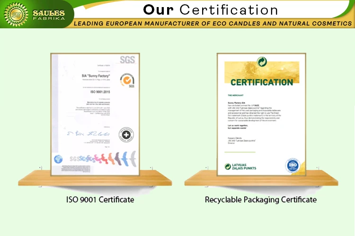Click the orange SGS certification mark
355x236 pixels.
[x=127, y=80]
